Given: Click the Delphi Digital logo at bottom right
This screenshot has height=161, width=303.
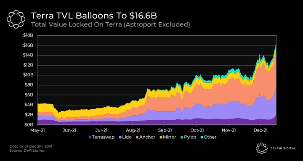Looking at the screenshot, I should pos(262,148).
